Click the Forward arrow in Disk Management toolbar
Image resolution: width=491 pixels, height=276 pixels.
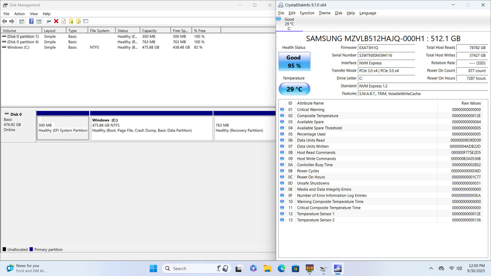tap(12, 21)
